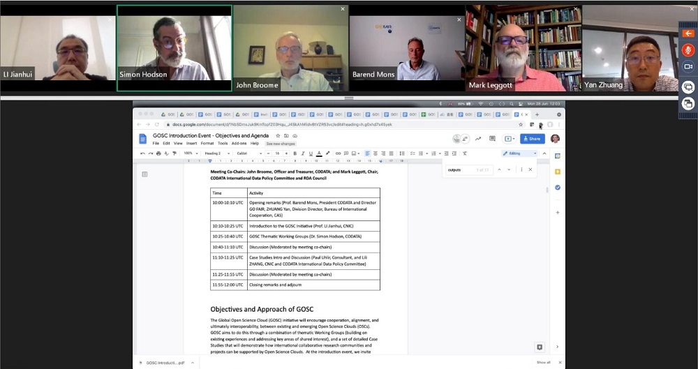
Task: Align text to the left
Action: 367,153
